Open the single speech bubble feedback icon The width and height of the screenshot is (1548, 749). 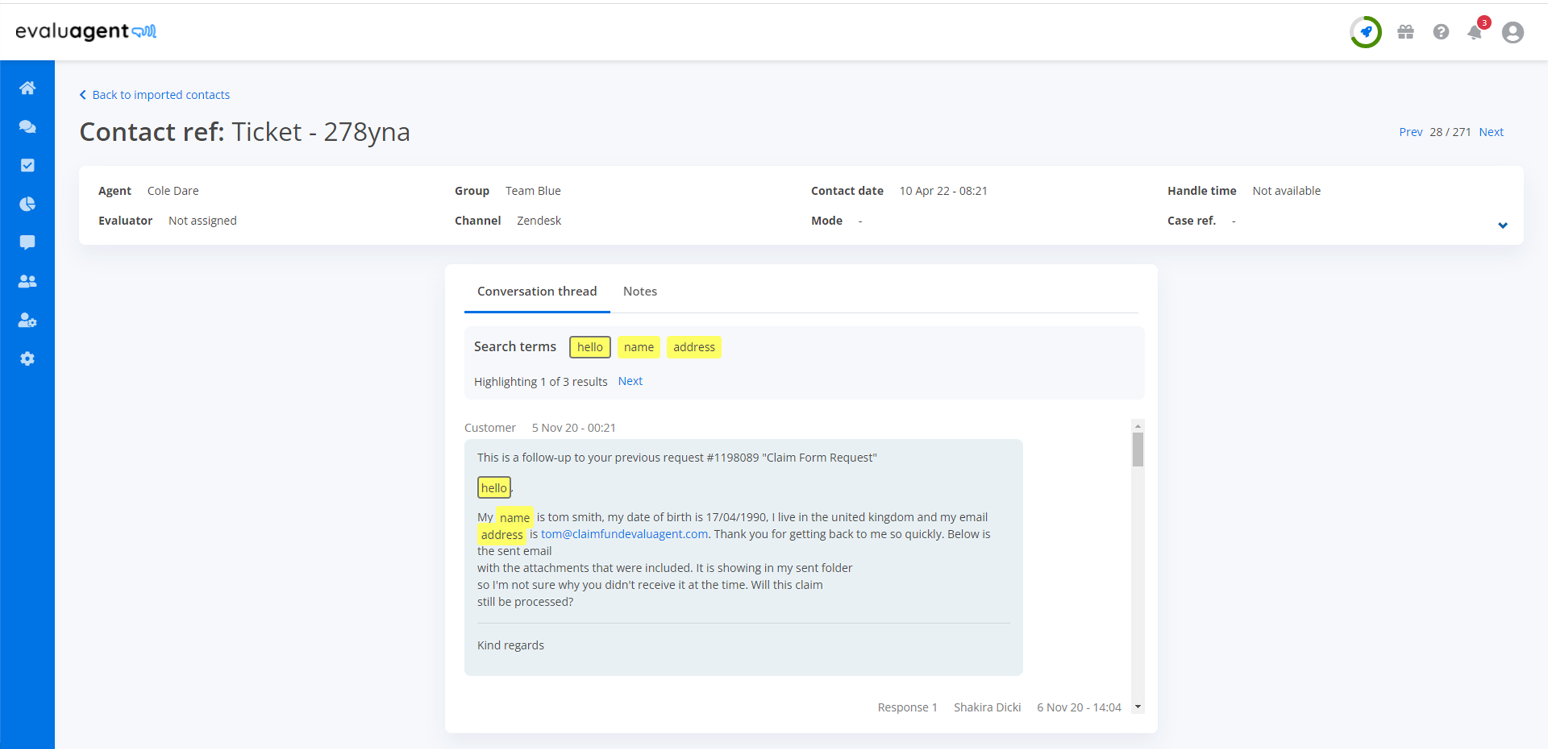tap(27, 242)
